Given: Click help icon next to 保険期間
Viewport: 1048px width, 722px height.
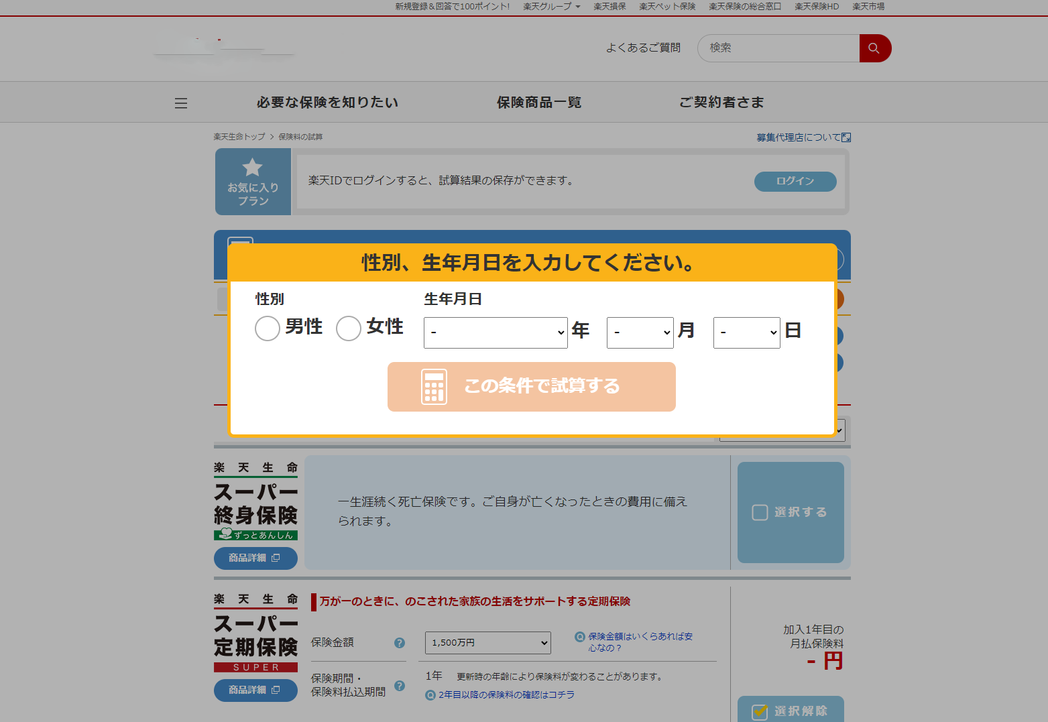Looking at the screenshot, I should (400, 686).
